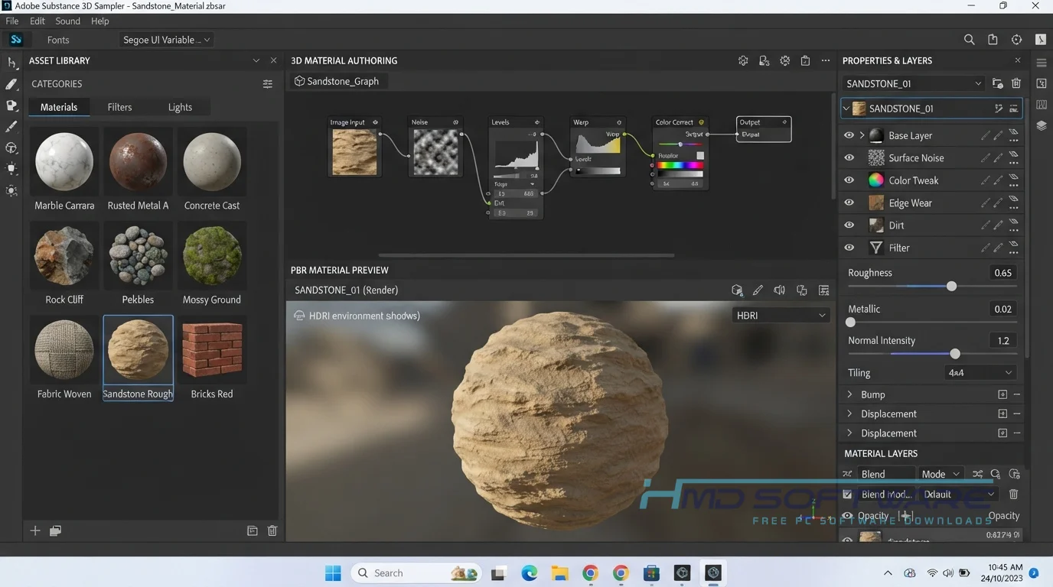Viewport: 1053px width, 587px height.
Task: Open the Segoe UI Variable font dropdown
Action: [x=166, y=40]
